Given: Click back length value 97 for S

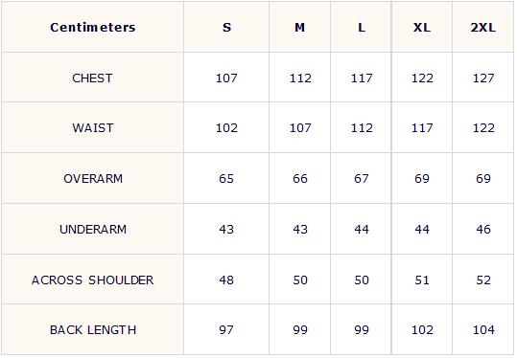Looking at the screenshot, I should (226, 330).
